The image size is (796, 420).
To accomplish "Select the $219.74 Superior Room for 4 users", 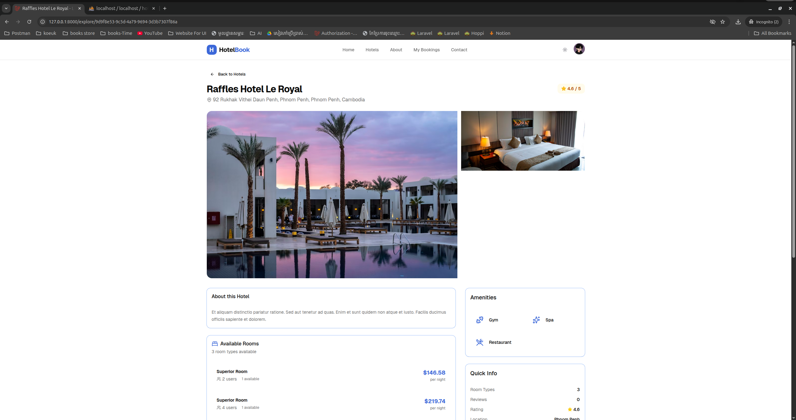I will coord(331,404).
